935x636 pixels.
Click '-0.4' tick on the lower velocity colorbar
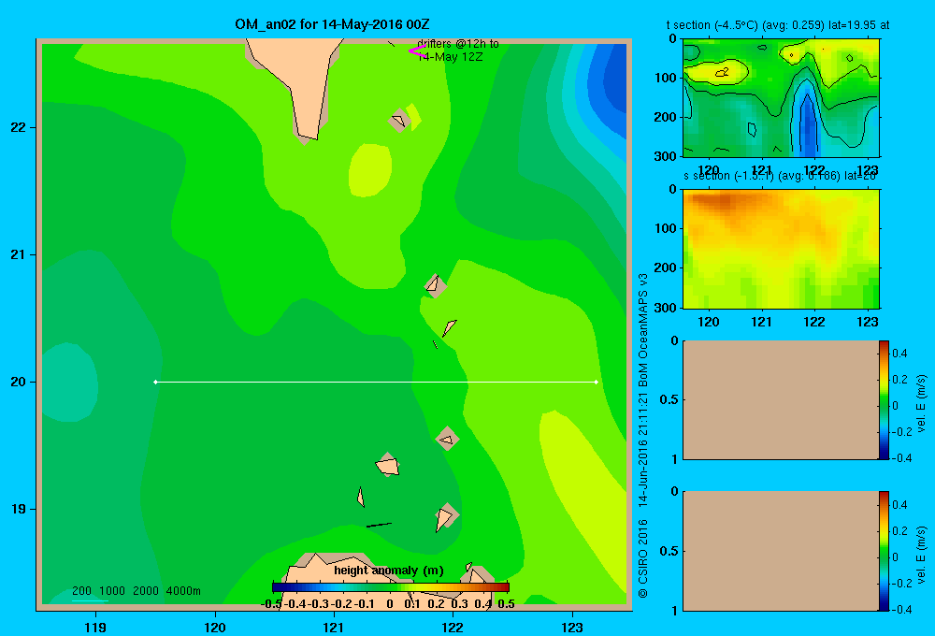tap(901, 610)
